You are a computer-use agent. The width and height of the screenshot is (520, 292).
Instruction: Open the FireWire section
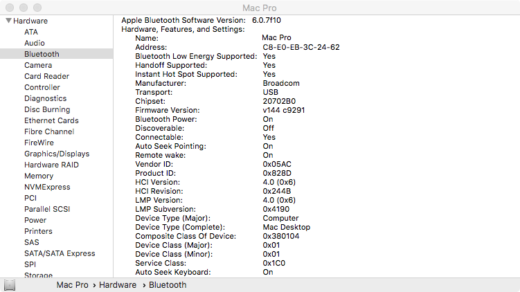tap(39, 143)
